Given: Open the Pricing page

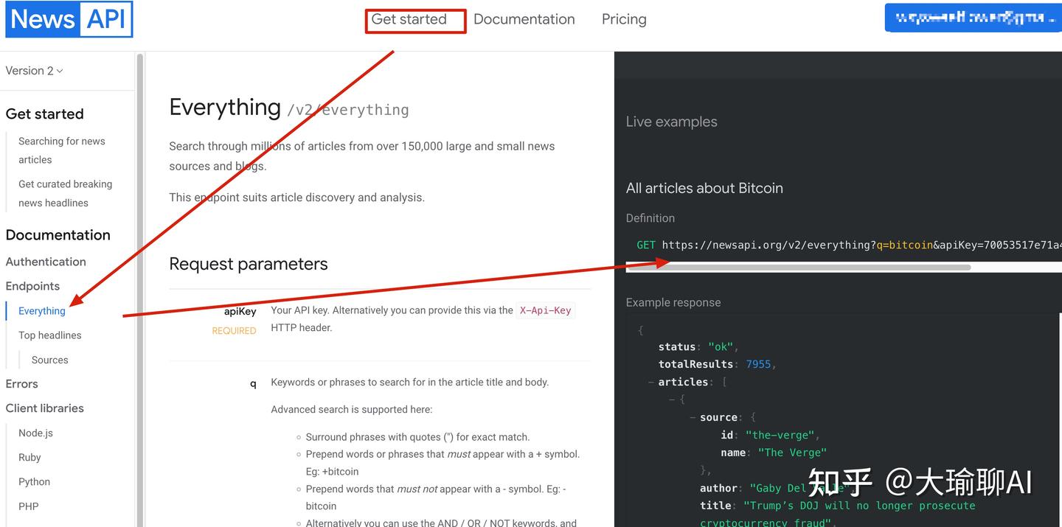Looking at the screenshot, I should tap(624, 20).
